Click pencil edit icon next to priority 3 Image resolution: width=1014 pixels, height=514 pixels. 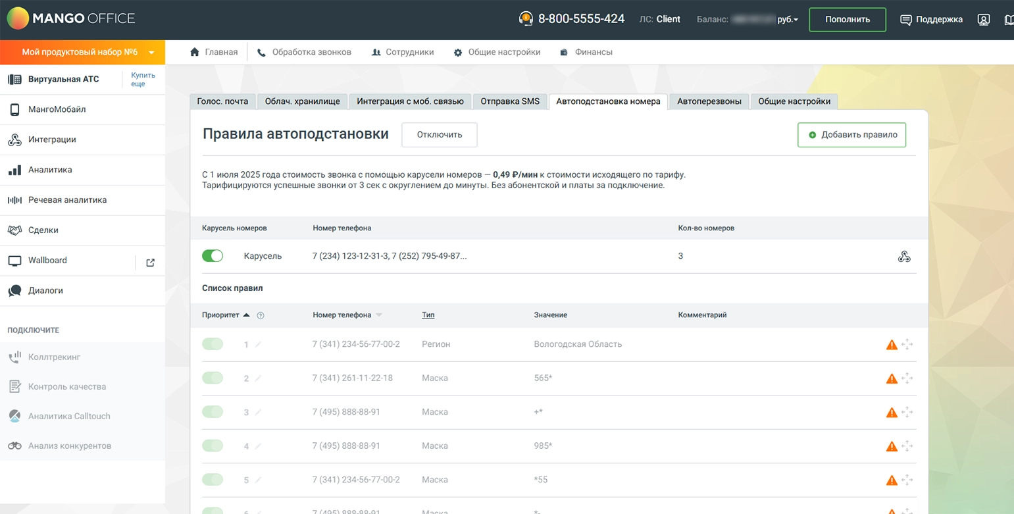click(258, 413)
